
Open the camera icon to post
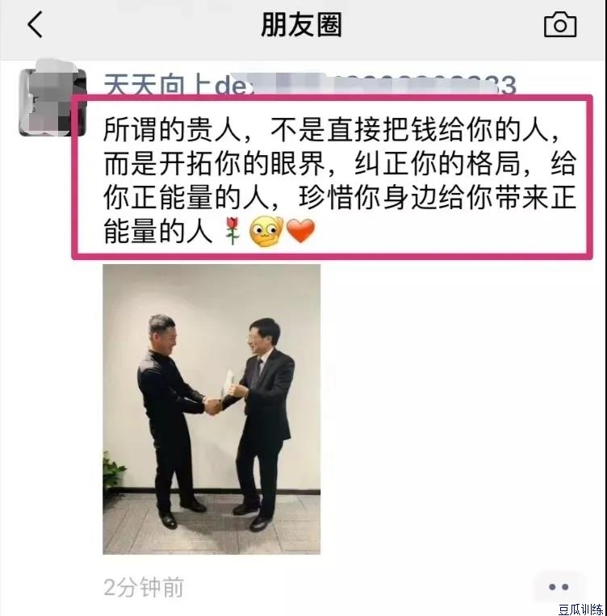[560, 24]
